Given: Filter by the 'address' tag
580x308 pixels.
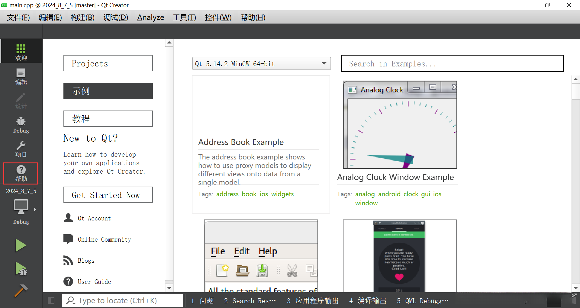Looking at the screenshot, I should pos(227,194).
